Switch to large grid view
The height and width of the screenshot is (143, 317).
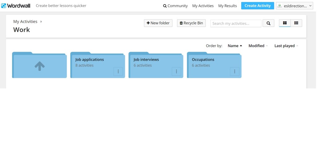285,23
